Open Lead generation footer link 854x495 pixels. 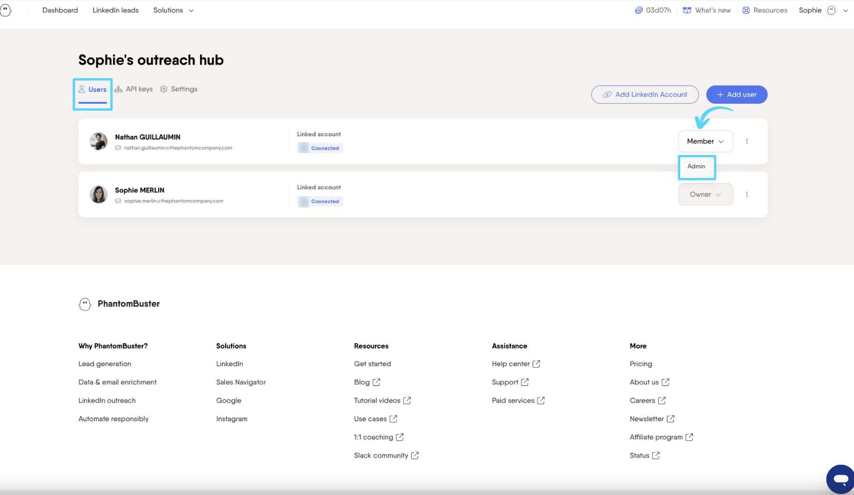click(x=105, y=364)
